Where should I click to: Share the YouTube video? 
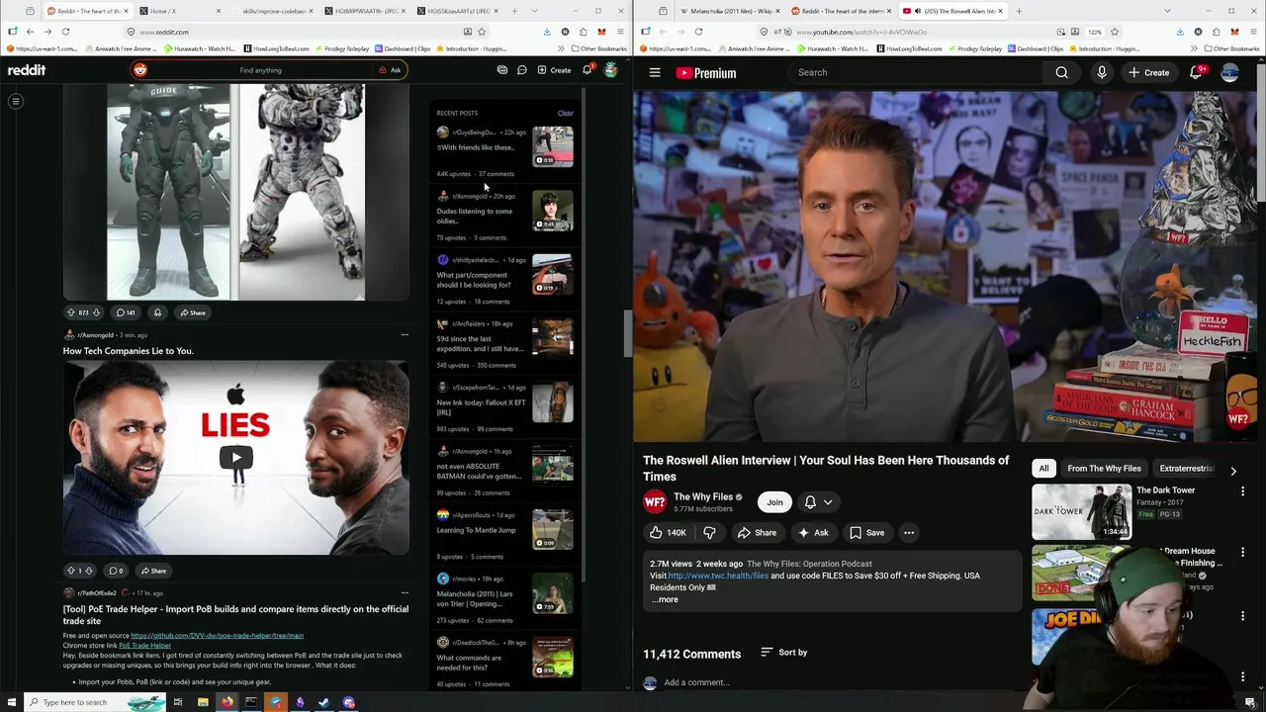[757, 533]
